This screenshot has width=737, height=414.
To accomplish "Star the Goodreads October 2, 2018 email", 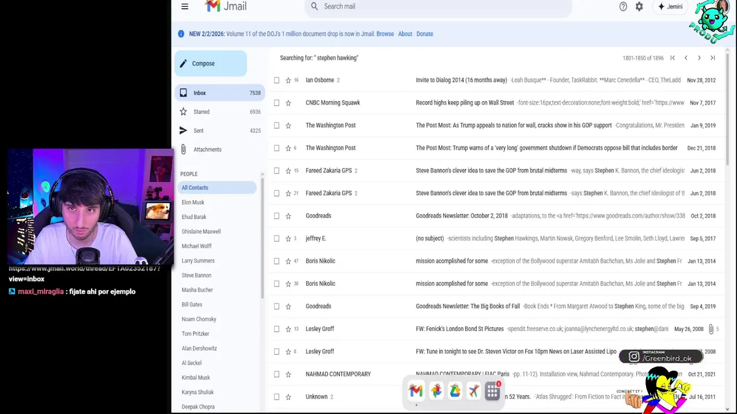I will pyautogui.click(x=288, y=216).
